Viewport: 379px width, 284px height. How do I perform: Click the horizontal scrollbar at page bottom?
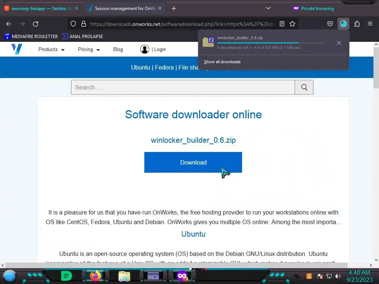pyautogui.click(x=176, y=265)
